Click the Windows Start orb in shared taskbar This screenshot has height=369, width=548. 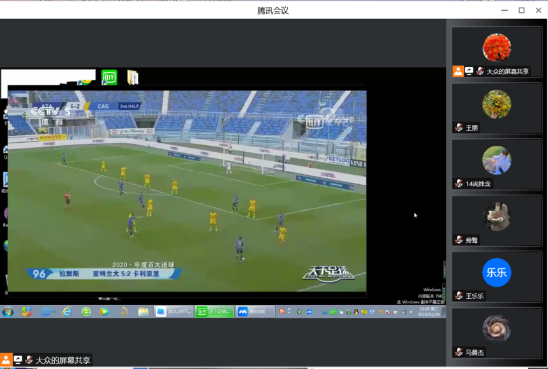point(8,312)
